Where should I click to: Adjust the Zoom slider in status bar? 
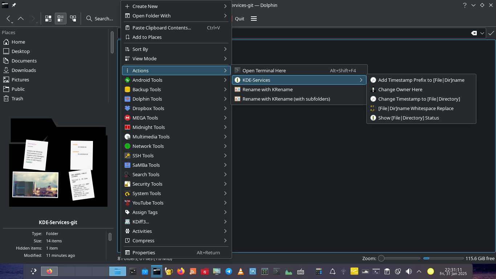[x=399, y=258]
